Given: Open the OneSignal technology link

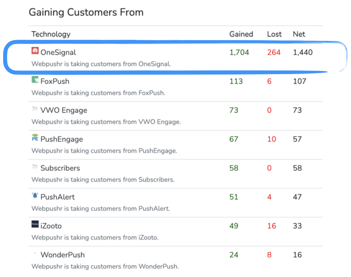Looking at the screenshot, I should coord(58,53).
